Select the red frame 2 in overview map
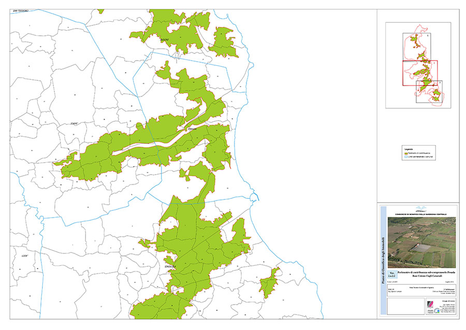The height and width of the screenshot is (330, 466). tap(420, 73)
